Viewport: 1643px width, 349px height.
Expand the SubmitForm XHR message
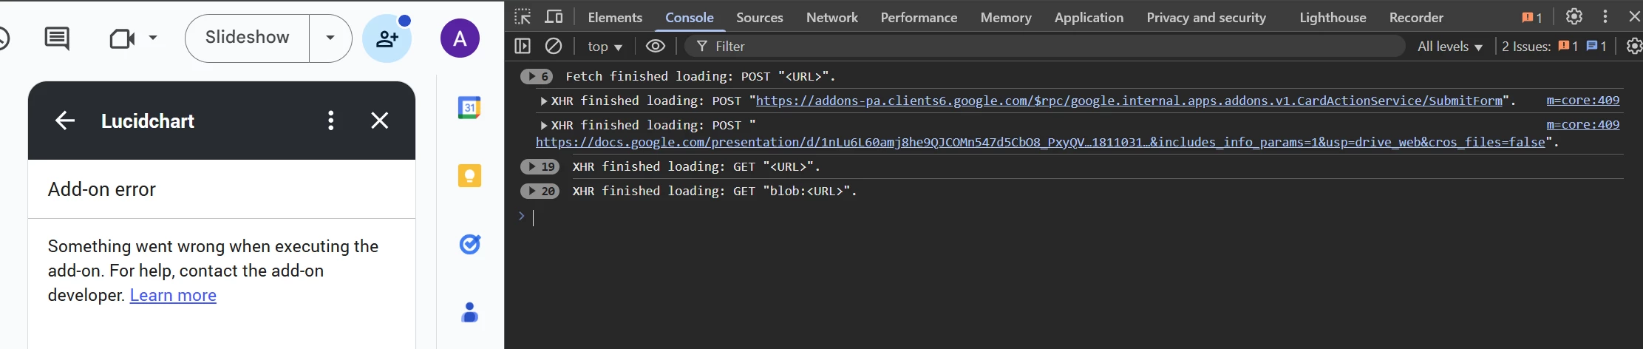tap(544, 101)
